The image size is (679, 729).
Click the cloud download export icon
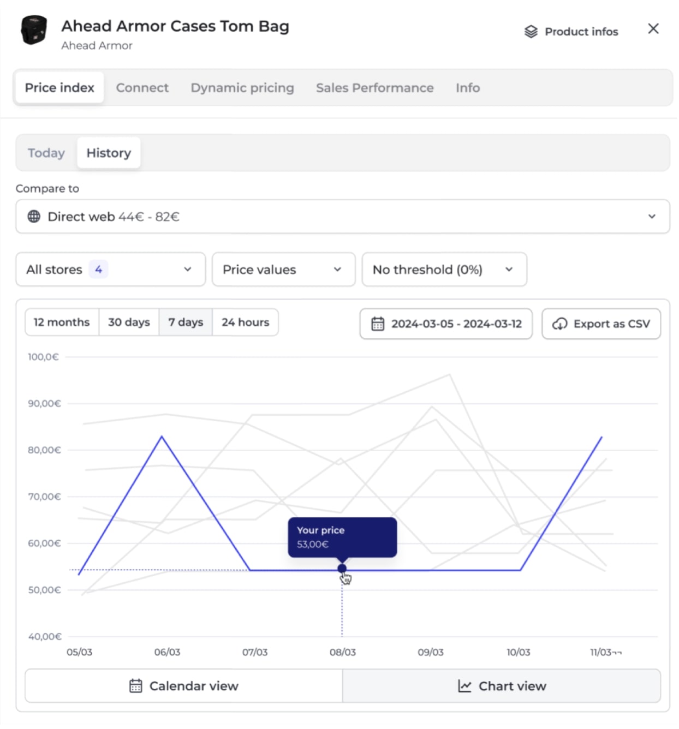tap(559, 324)
